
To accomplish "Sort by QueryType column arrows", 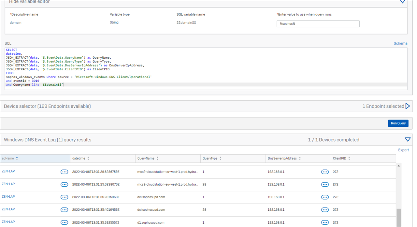I will click(221, 159).
